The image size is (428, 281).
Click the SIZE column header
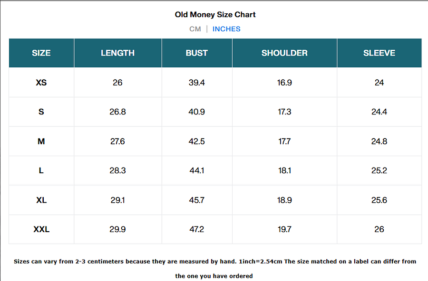pos(41,53)
